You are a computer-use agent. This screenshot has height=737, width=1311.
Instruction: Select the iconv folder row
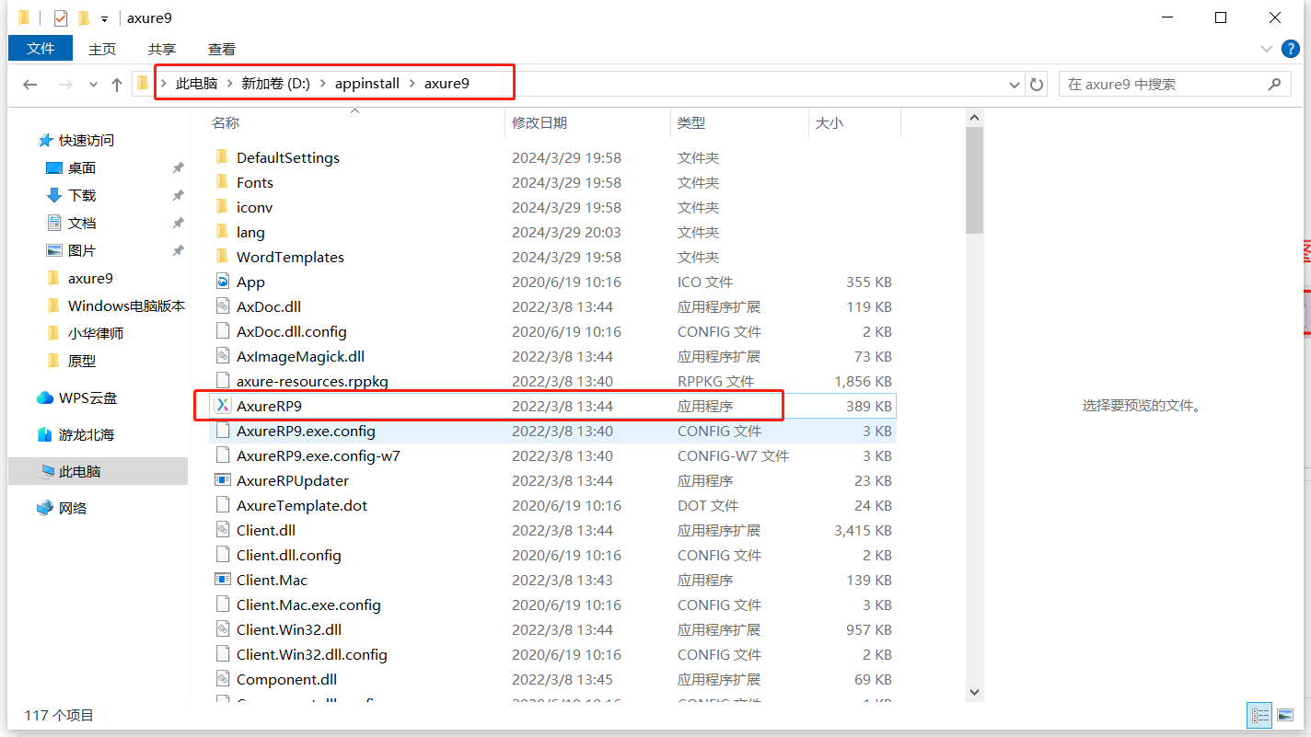(x=552, y=207)
